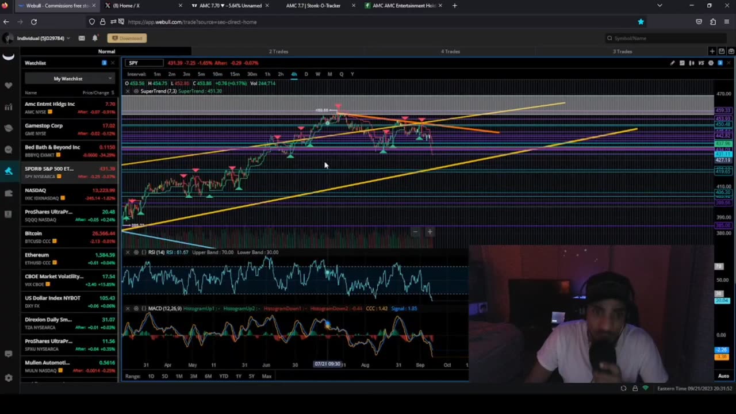
Task: Select the 15m interval
Action: coord(235,74)
